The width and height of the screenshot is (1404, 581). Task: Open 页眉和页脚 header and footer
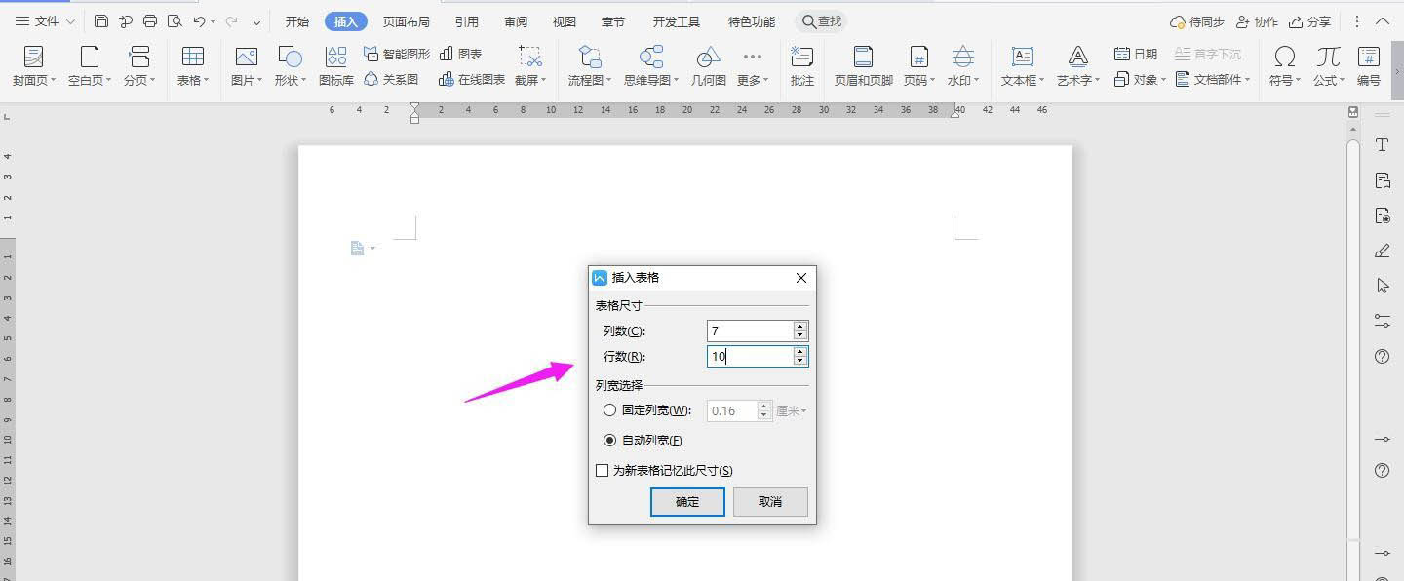pyautogui.click(x=863, y=66)
